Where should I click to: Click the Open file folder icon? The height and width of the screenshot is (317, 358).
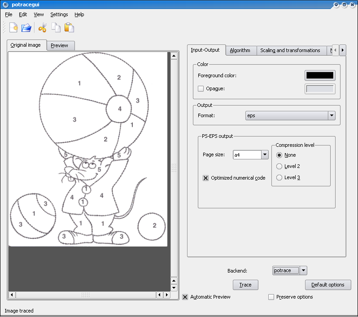click(x=26, y=28)
